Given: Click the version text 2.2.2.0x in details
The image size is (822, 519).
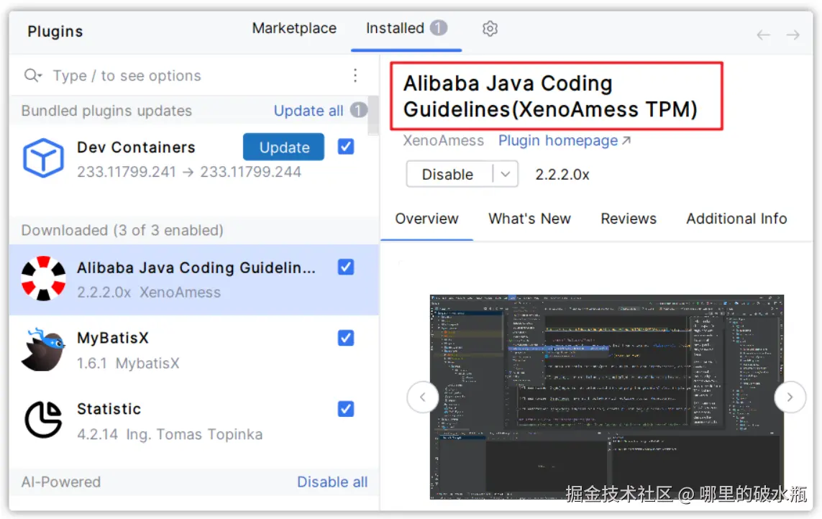Looking at the screenshot, I should click(562, 175).
